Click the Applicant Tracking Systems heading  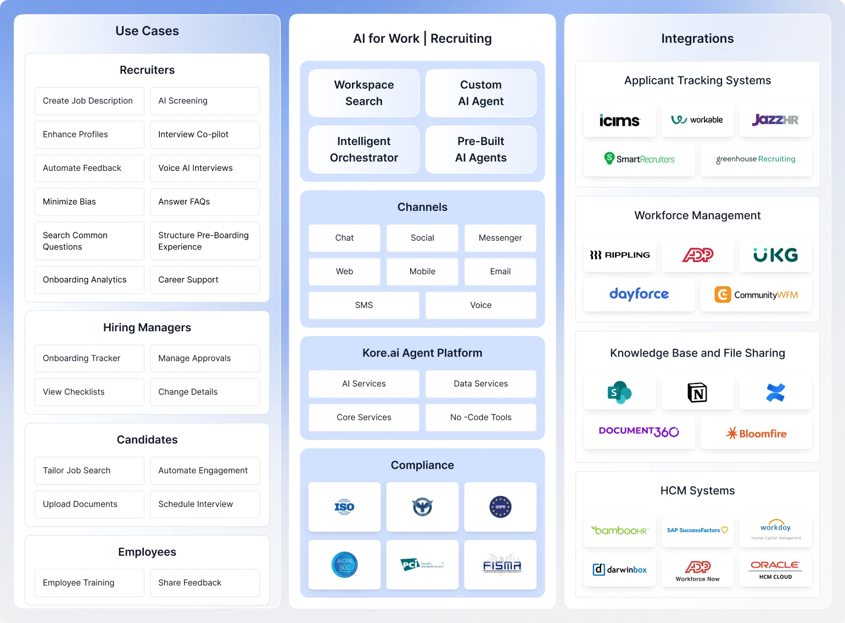point(697,81)
